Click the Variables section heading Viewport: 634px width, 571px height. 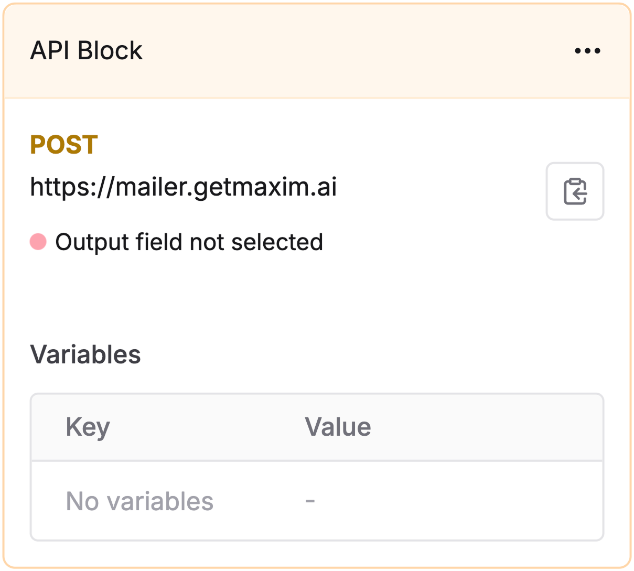point(86,354)
